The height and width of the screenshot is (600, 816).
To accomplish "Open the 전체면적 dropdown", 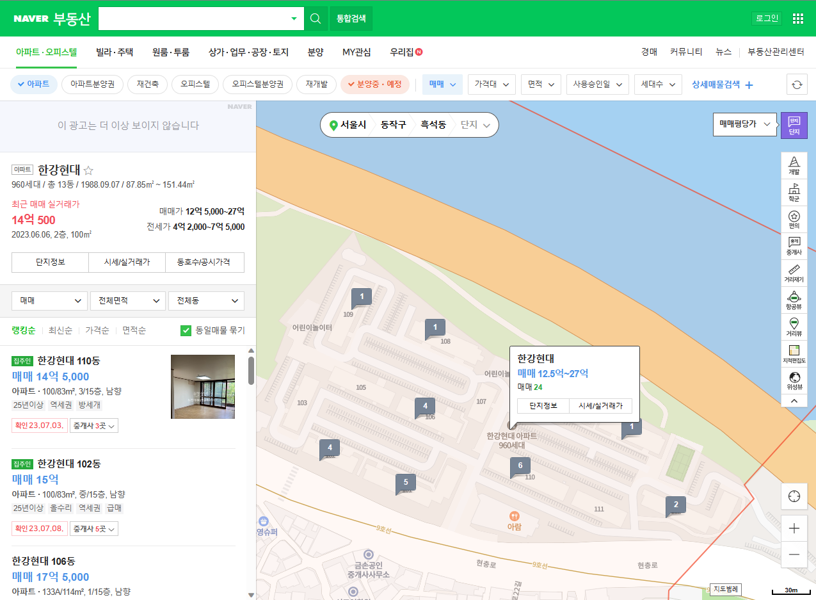I will [x=128, y=300].
